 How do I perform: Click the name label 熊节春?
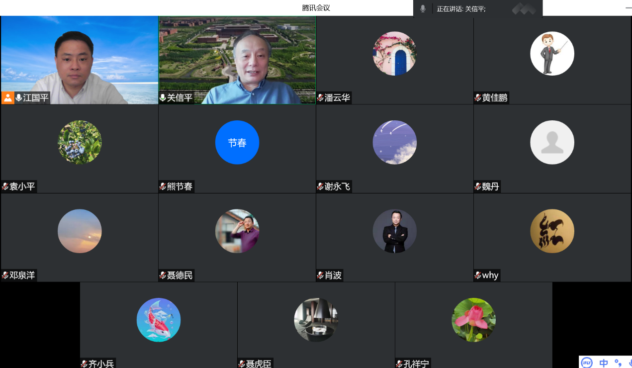[x=180, y=187]
